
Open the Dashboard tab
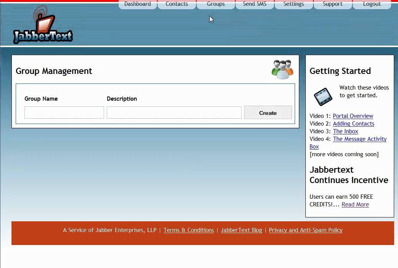137,4
